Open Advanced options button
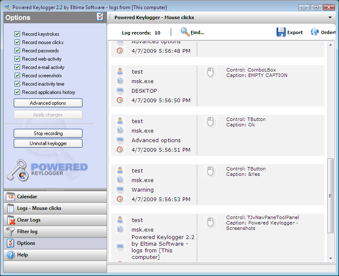The image size is (339, 276). 48,103
